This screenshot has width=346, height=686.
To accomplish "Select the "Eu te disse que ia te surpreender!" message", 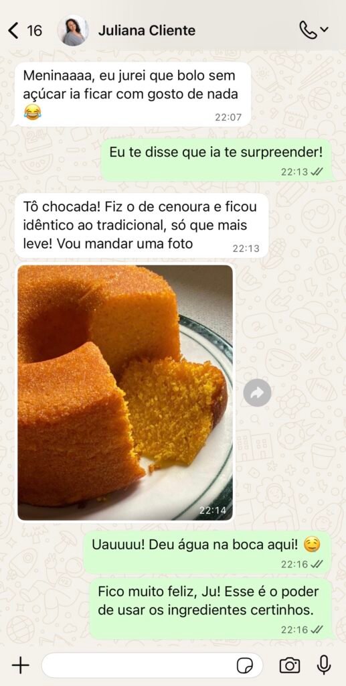I will pyautogui.click(x=215, y=159).
